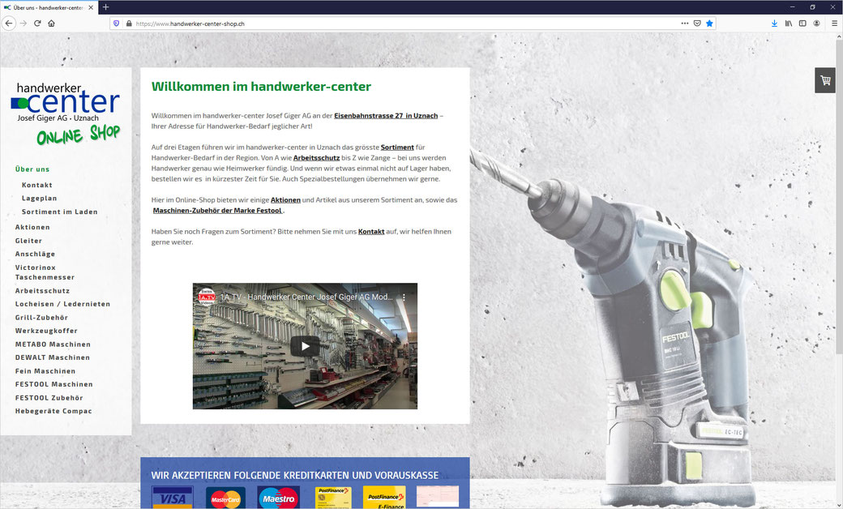Open Victorinox Taschenmesser category
843x509 pixels.
tap(45, 272)
